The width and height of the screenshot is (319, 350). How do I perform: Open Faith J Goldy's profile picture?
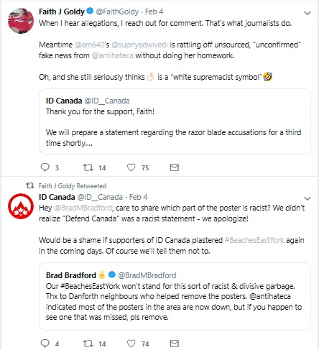click(21, 21)
